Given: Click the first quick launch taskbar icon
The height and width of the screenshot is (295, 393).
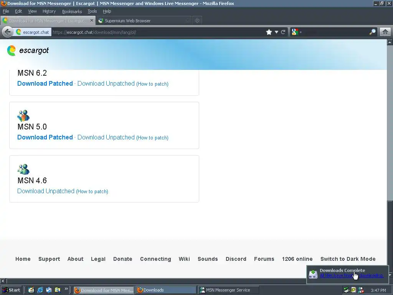Looking at the screenshot, I should [31, 290].
